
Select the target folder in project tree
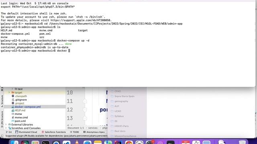point(18,92)
